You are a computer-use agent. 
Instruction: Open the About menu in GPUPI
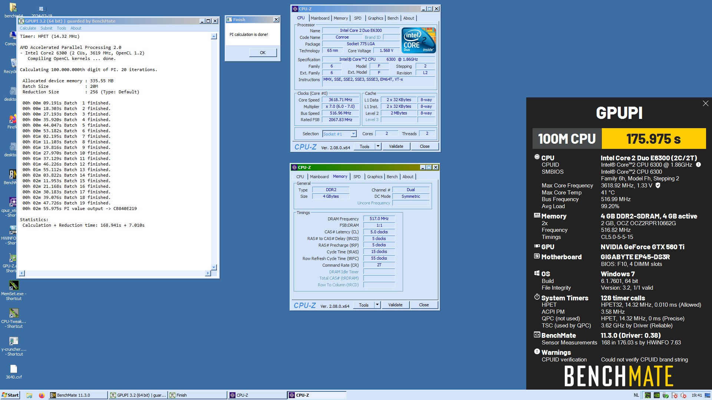pos(76,28)
